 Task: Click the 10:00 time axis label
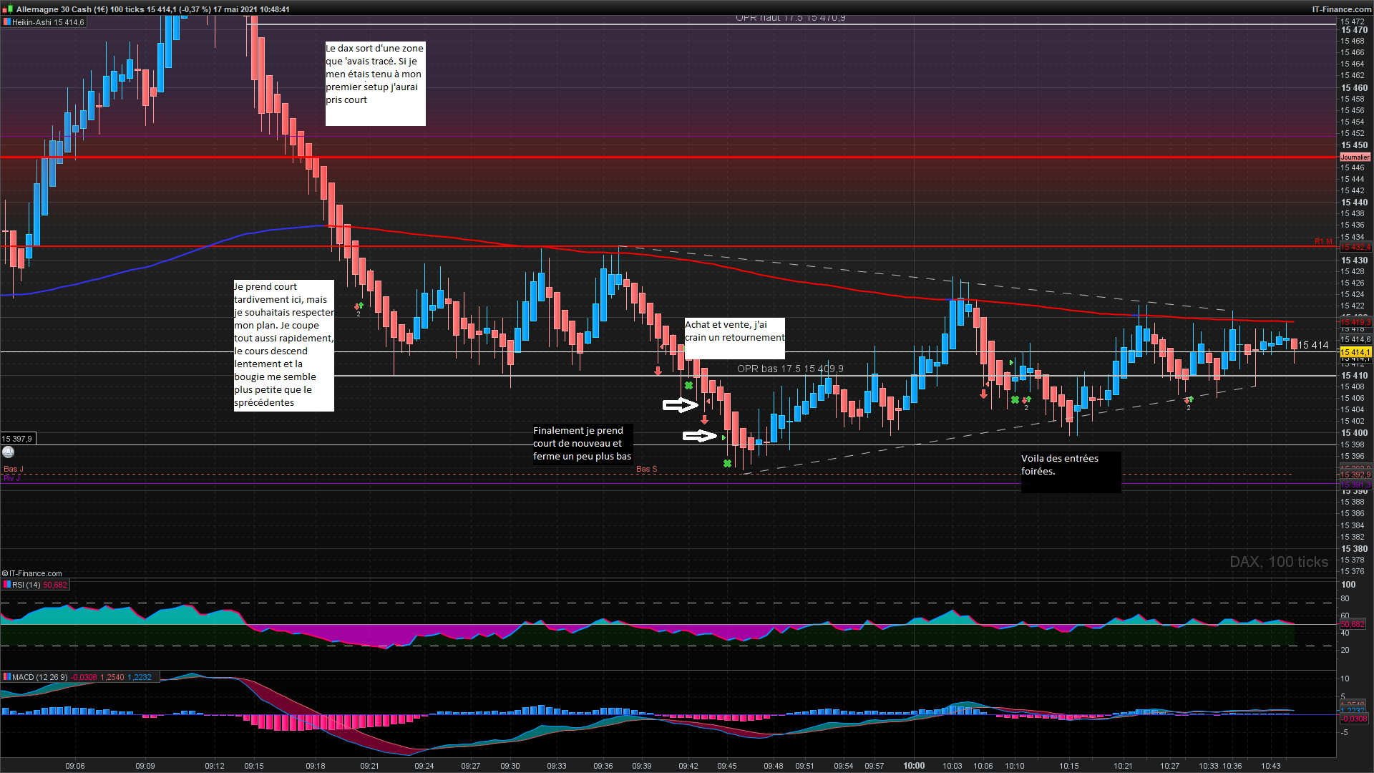914,765
